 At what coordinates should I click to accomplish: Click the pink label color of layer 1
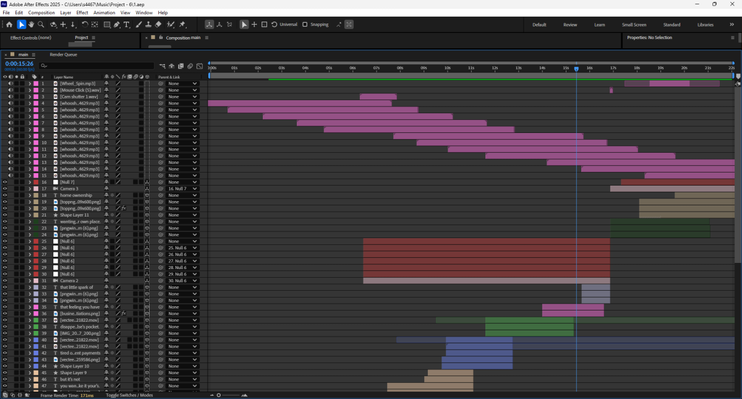coord(36,84)
